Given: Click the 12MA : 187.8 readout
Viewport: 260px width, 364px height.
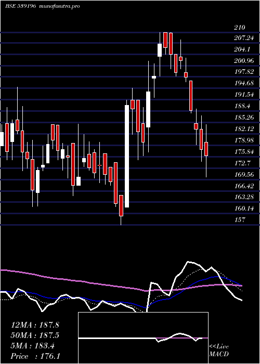Looking at the screenshot, I should pyautogui.click(x=35, y=325).
